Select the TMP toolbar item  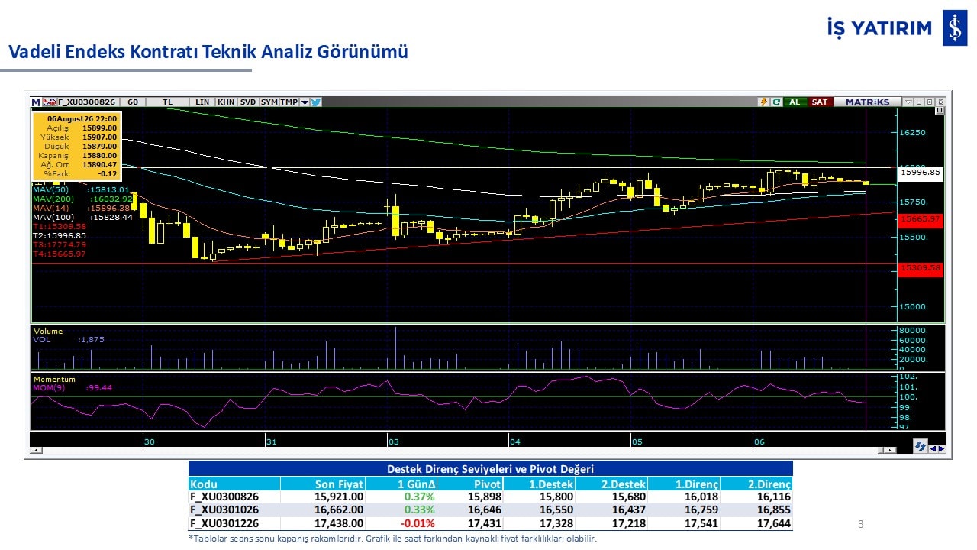pos(289,102)
